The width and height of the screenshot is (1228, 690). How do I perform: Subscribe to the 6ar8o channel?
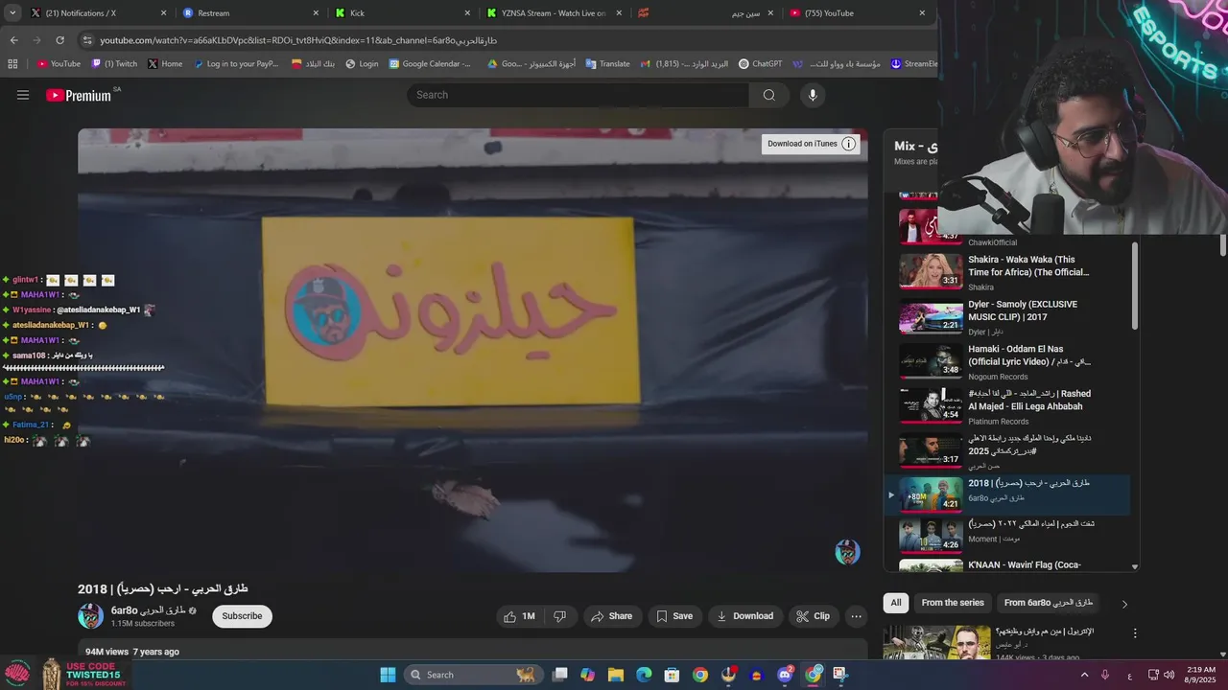click(x=242, y=616)
